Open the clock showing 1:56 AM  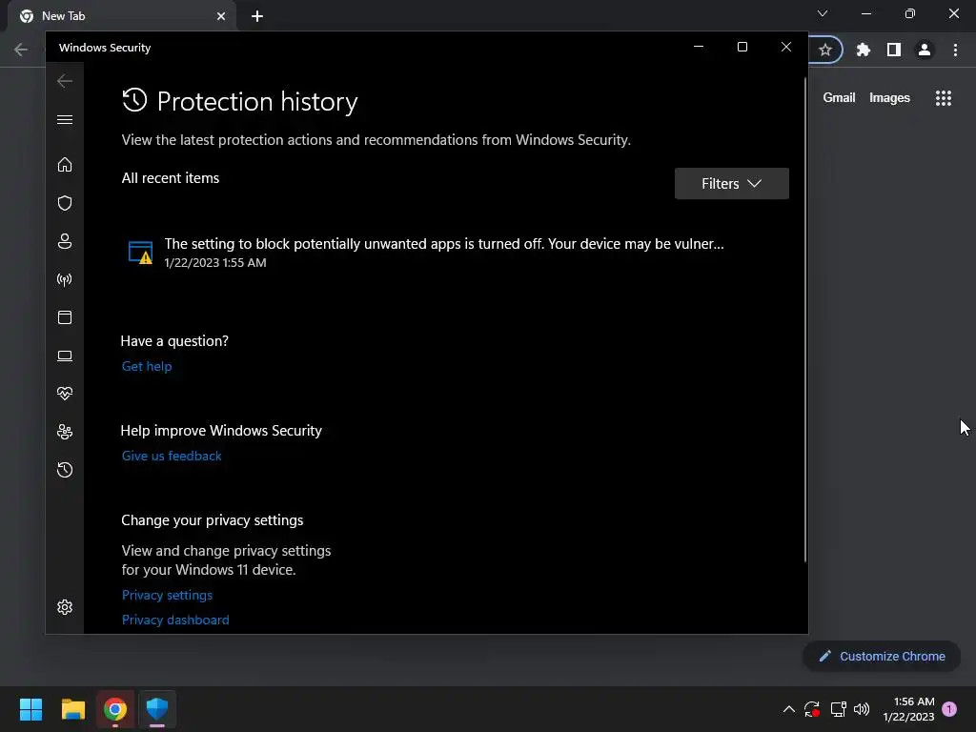pyautogui.click(x=908, y=709)
